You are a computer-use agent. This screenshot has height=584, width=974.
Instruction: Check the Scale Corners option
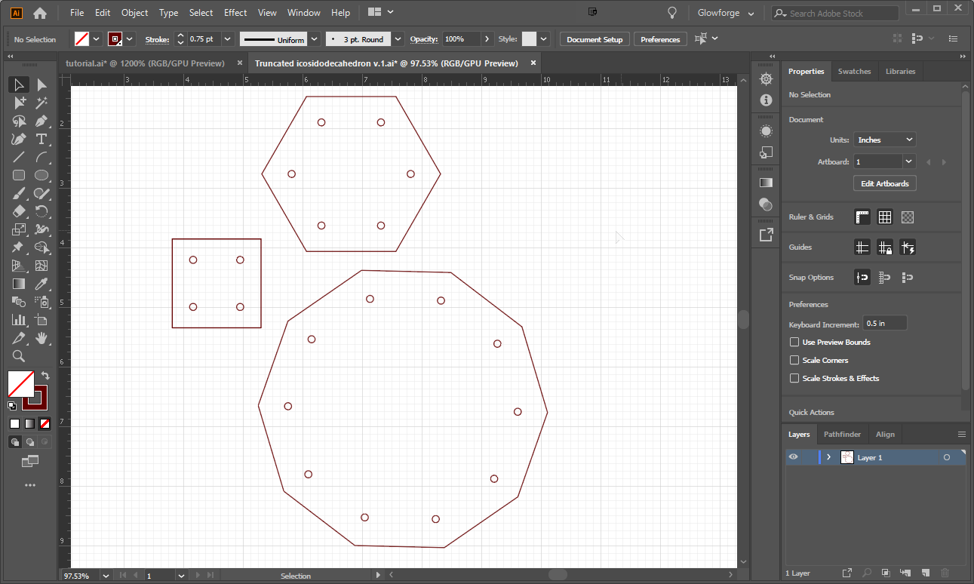click(794, 361)
